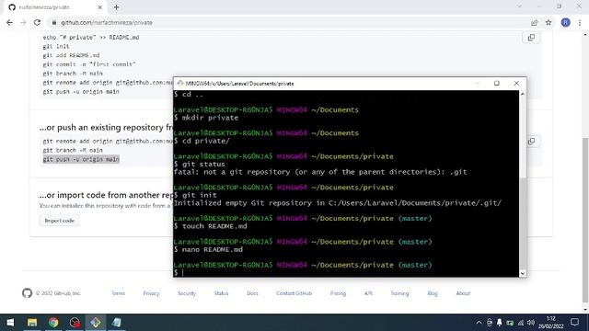Viewport: 589px width, 331px height.
Task: Close the nurfachmireza/private tab
Action: click(100, 7)
